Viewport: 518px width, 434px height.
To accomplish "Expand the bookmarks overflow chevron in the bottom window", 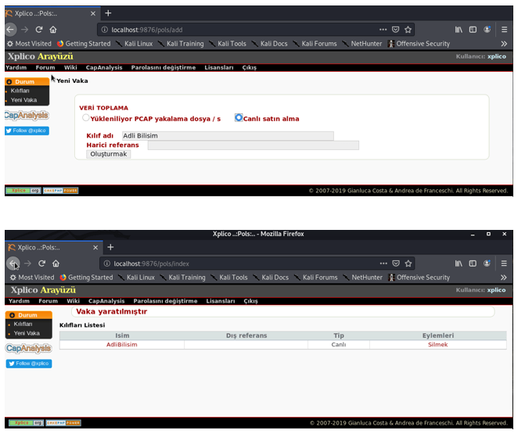I will [503, 278].
